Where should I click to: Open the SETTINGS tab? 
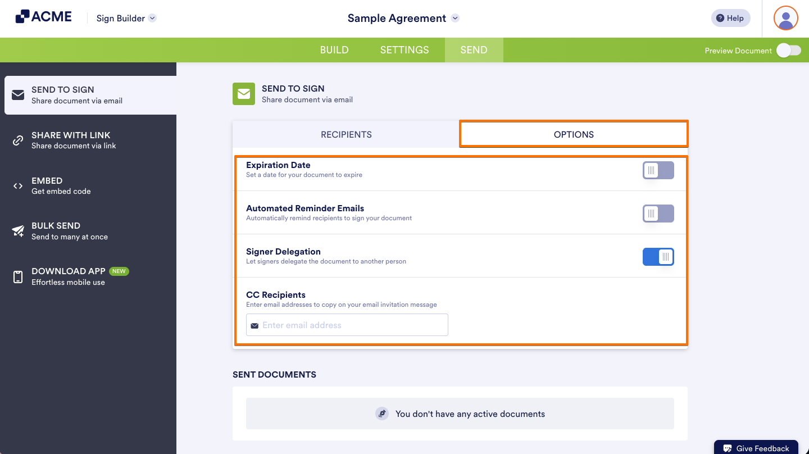pyautogui.click(x=404, y=50)
